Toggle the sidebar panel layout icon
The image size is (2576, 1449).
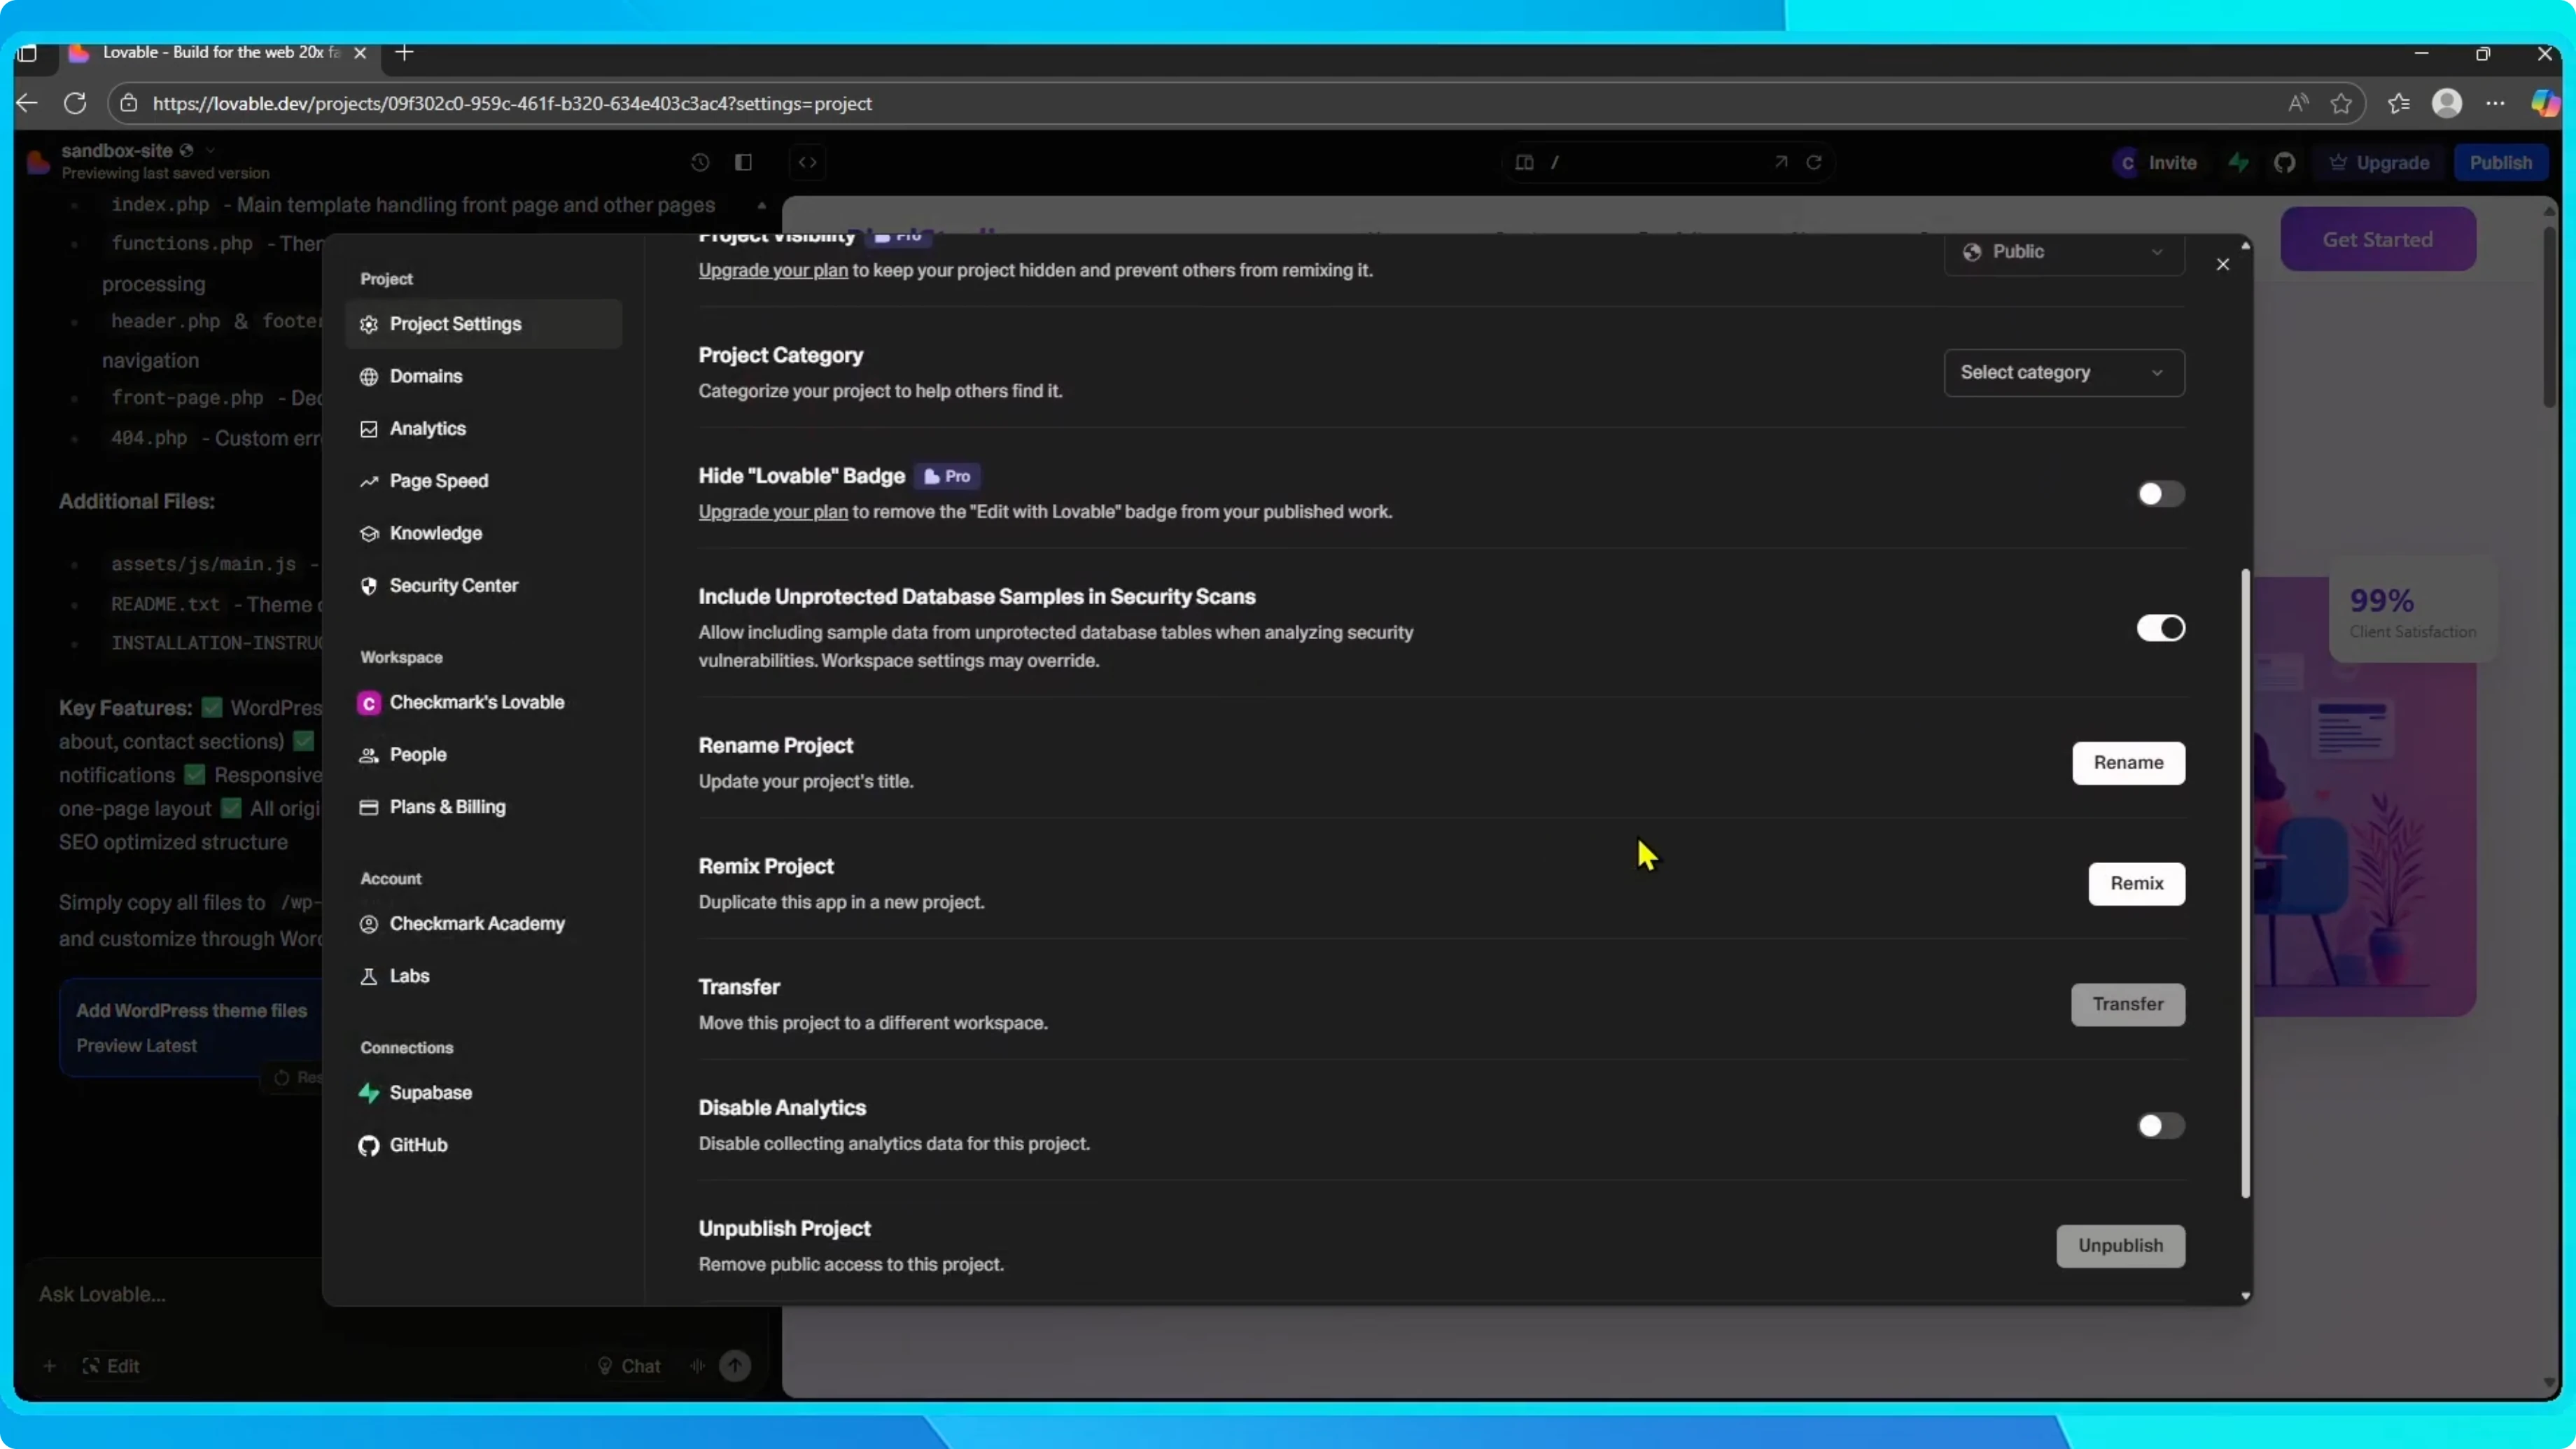click(x=743, y=162)
